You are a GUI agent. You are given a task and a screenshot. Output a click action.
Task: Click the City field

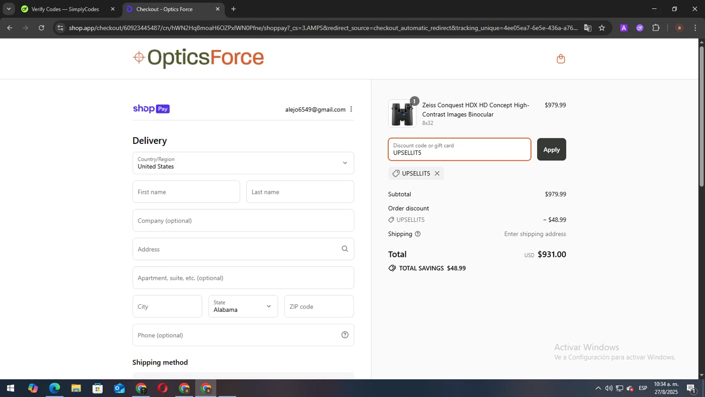[167, 306]
